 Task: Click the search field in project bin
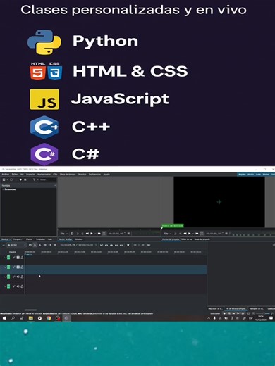click(x=48, y=179)
